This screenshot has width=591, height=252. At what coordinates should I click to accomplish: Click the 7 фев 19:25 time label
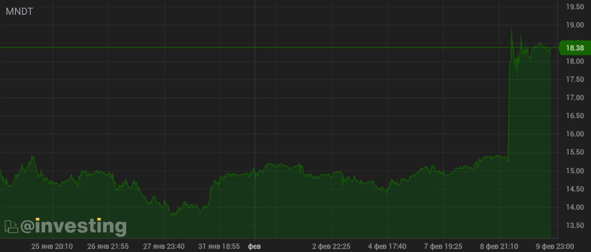[443, 246]
